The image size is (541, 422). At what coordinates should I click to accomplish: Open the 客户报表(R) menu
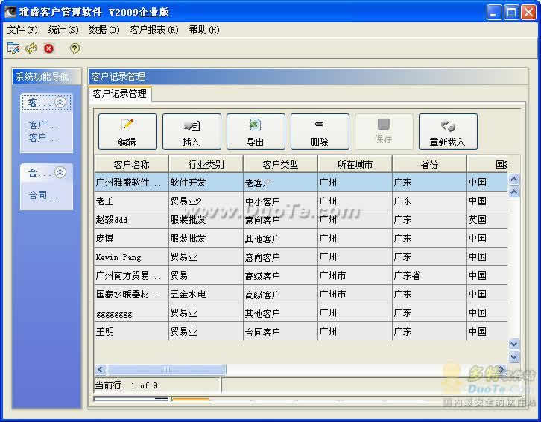[154, 30]
